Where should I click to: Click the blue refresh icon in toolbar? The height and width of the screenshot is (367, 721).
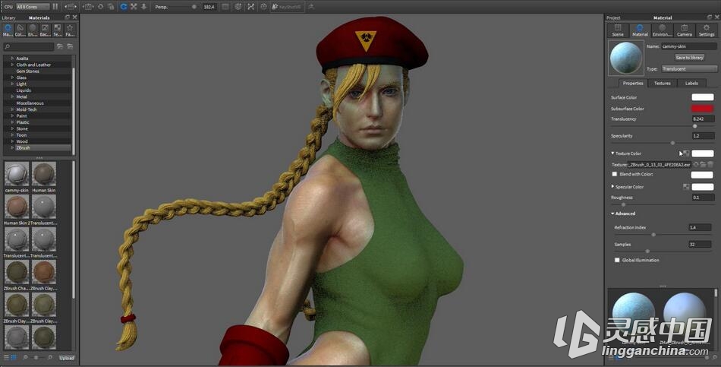pos(123,6)
